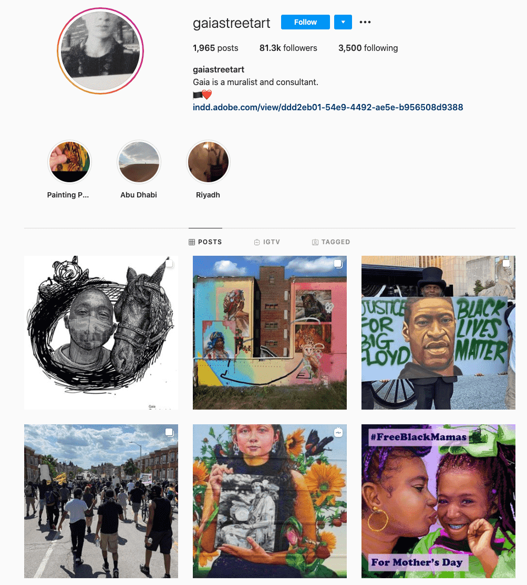This screenshot has width=527, height=585.
Task: Open the Abu Dhabi story highlight
Action: [139, 162]
